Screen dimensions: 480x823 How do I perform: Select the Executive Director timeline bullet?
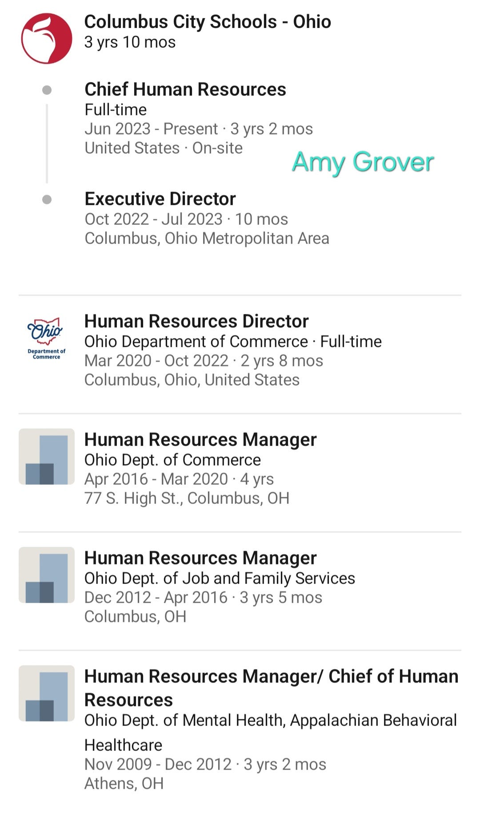coord(47,199)
